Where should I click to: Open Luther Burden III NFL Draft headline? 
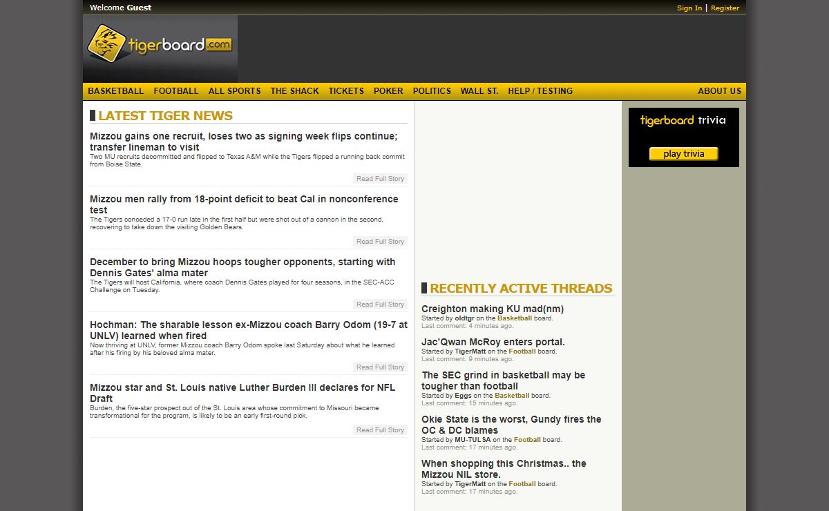(x=242, y=393)
